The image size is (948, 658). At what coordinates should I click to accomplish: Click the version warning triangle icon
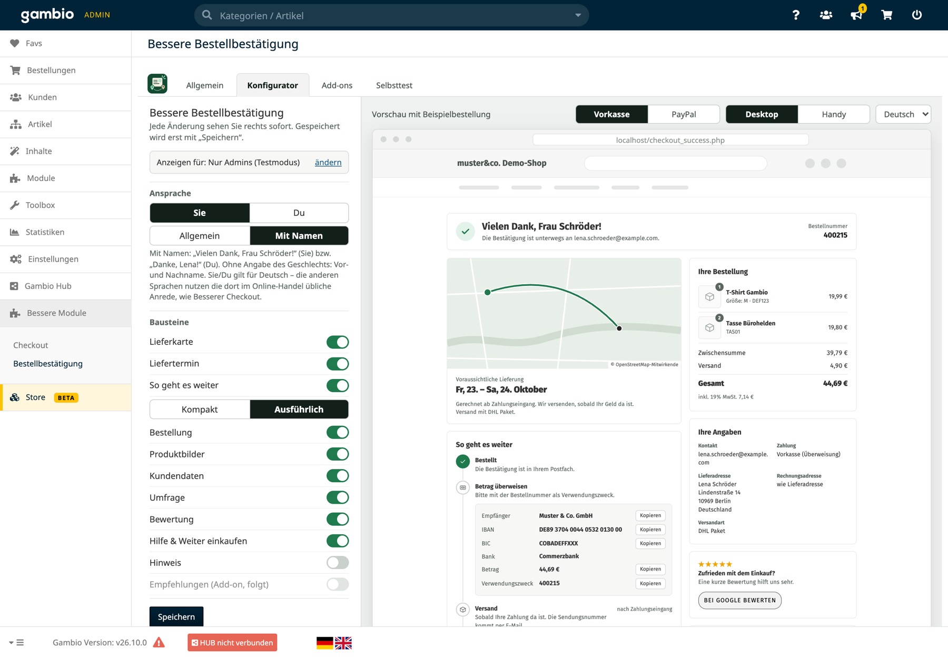[x=159, y=642]
